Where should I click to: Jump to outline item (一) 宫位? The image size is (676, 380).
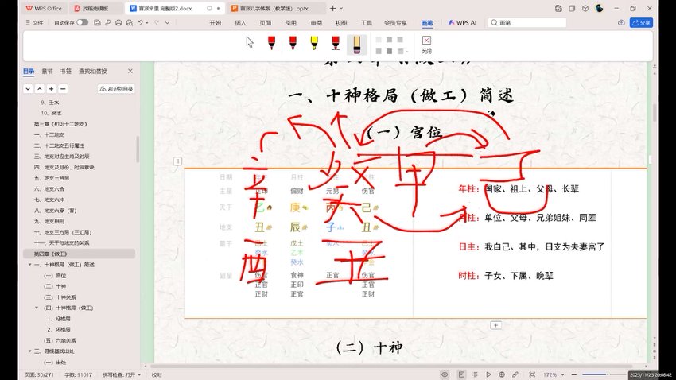[55, 275]
